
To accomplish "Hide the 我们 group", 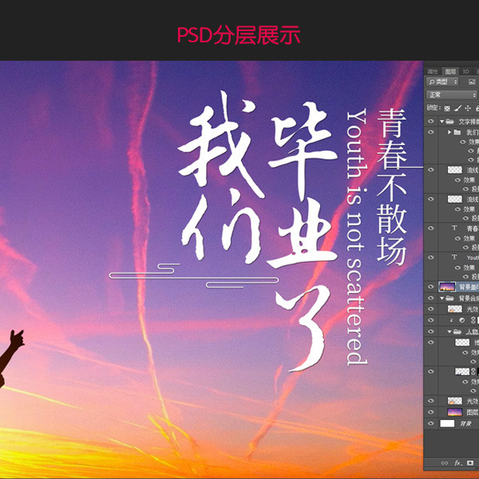I will click(x=431, y=133).
